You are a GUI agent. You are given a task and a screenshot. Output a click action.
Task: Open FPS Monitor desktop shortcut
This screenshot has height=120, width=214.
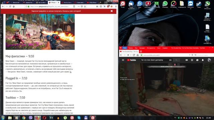point(174,4)
